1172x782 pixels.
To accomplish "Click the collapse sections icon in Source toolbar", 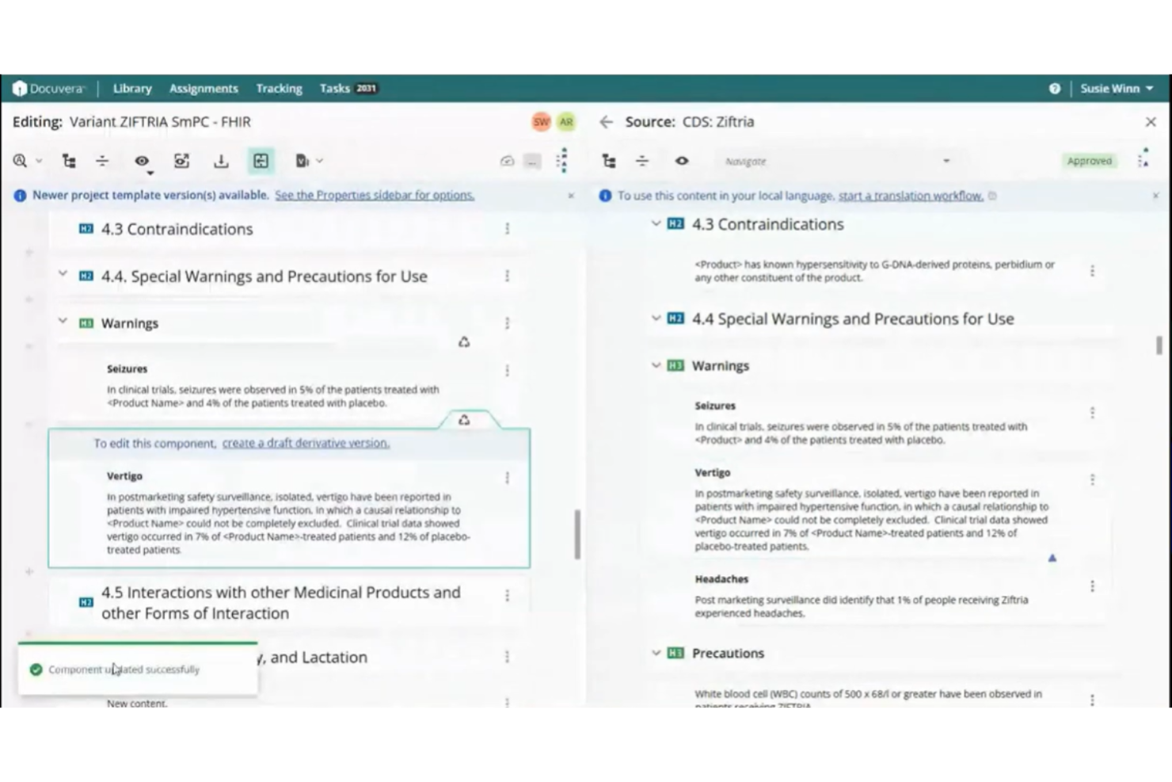I will point(642,161).
